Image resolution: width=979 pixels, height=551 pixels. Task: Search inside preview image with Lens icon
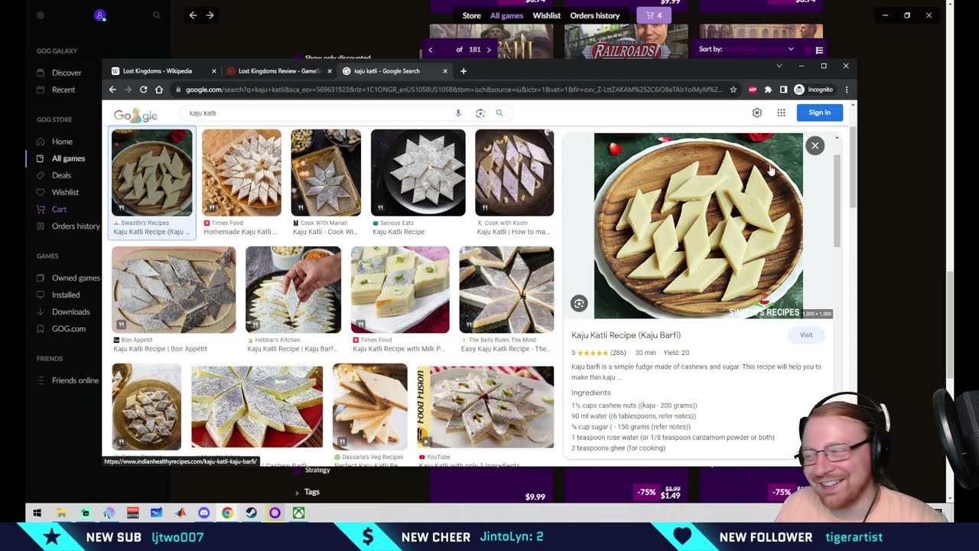click(579, 304)
